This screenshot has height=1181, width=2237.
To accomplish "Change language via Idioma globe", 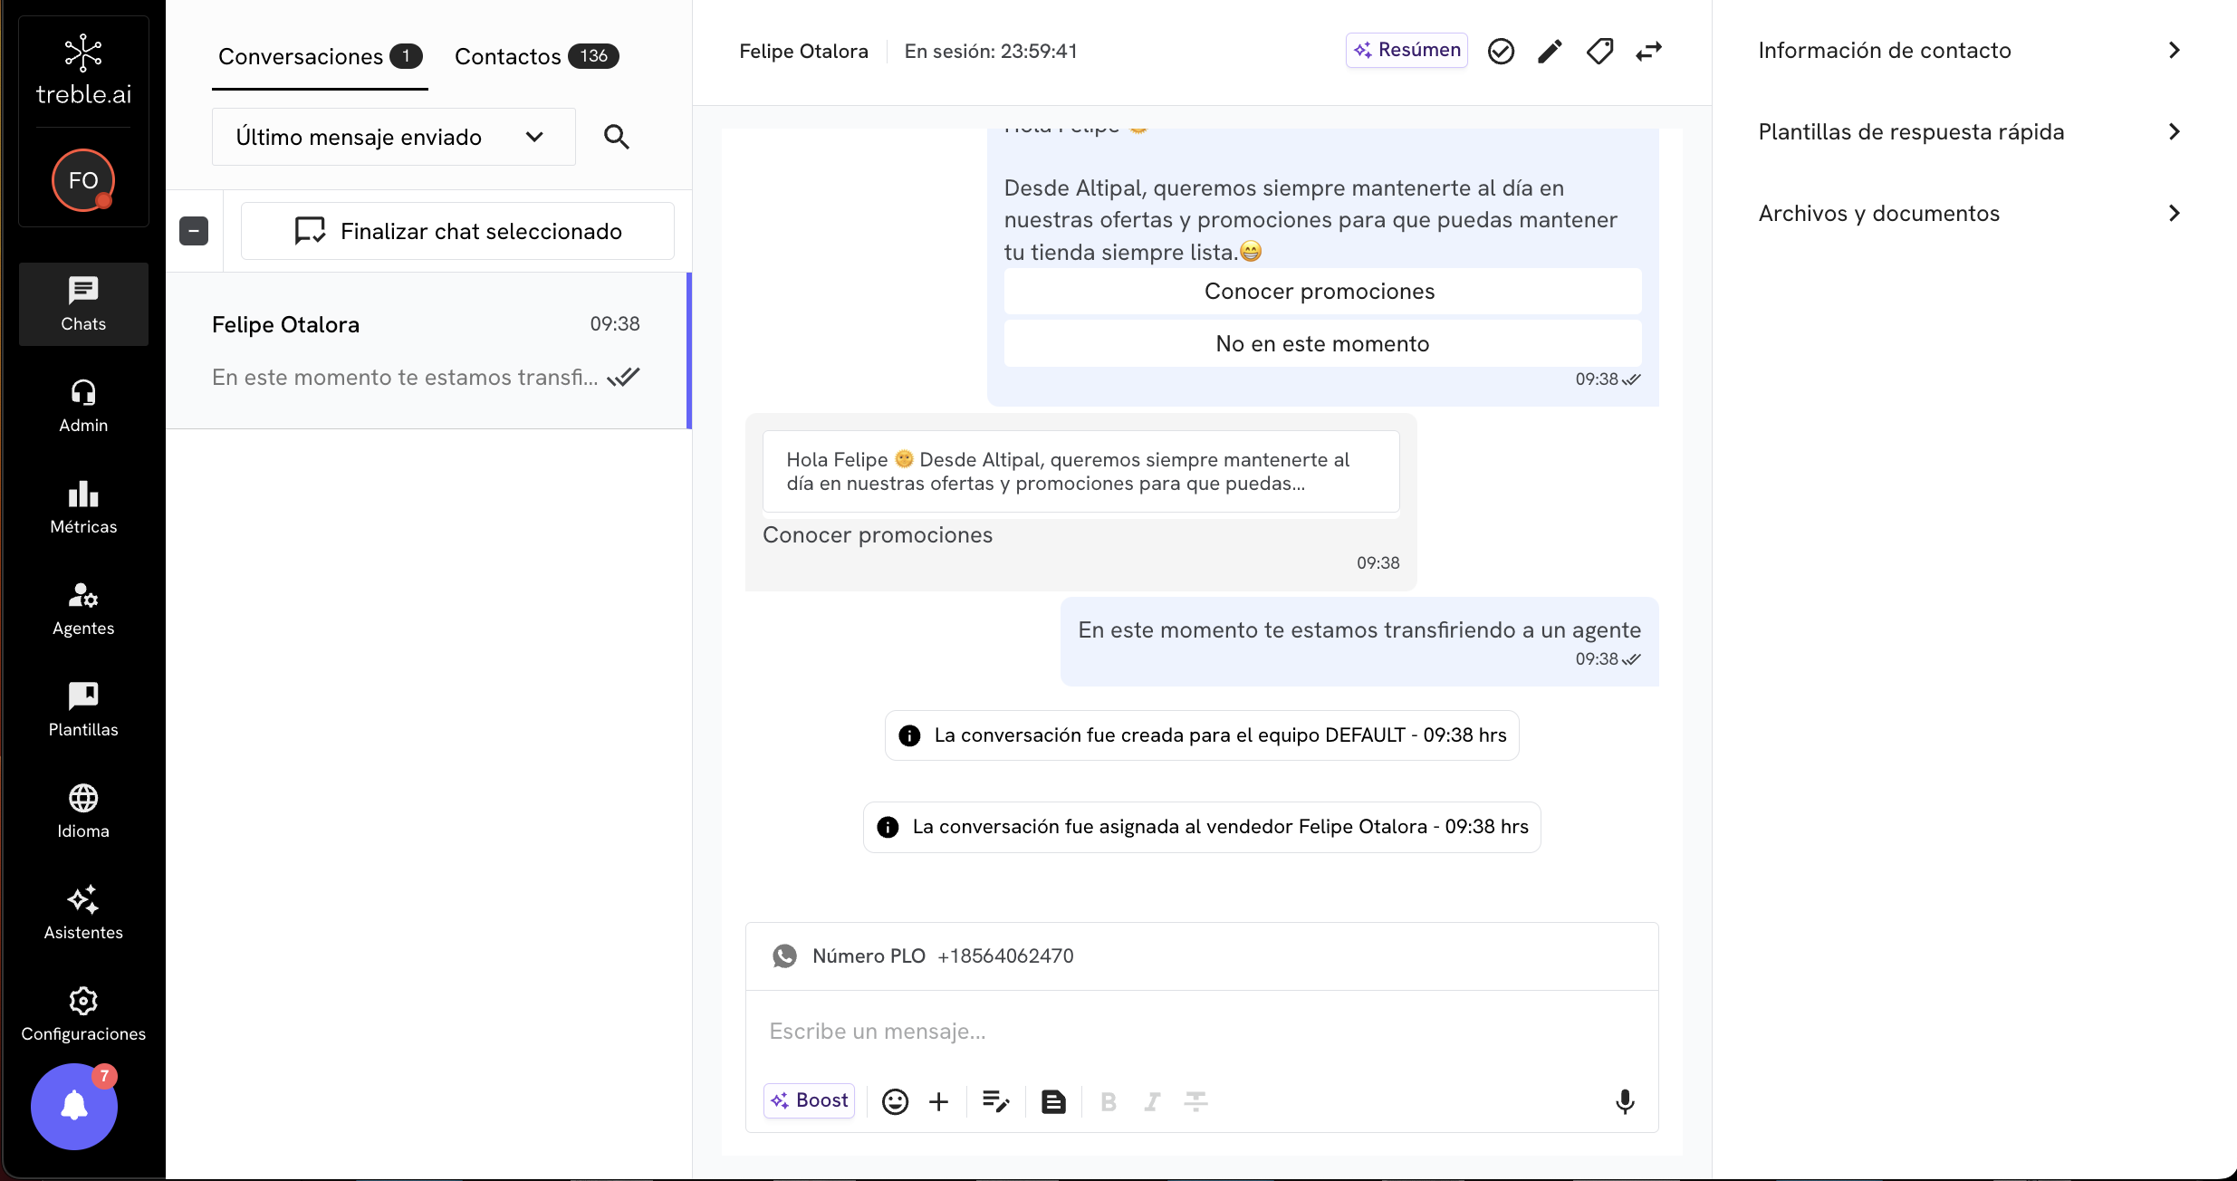I will 83,811.
